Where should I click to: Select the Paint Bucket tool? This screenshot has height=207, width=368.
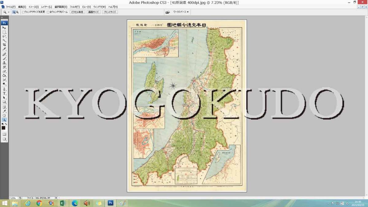click(4, 75)
